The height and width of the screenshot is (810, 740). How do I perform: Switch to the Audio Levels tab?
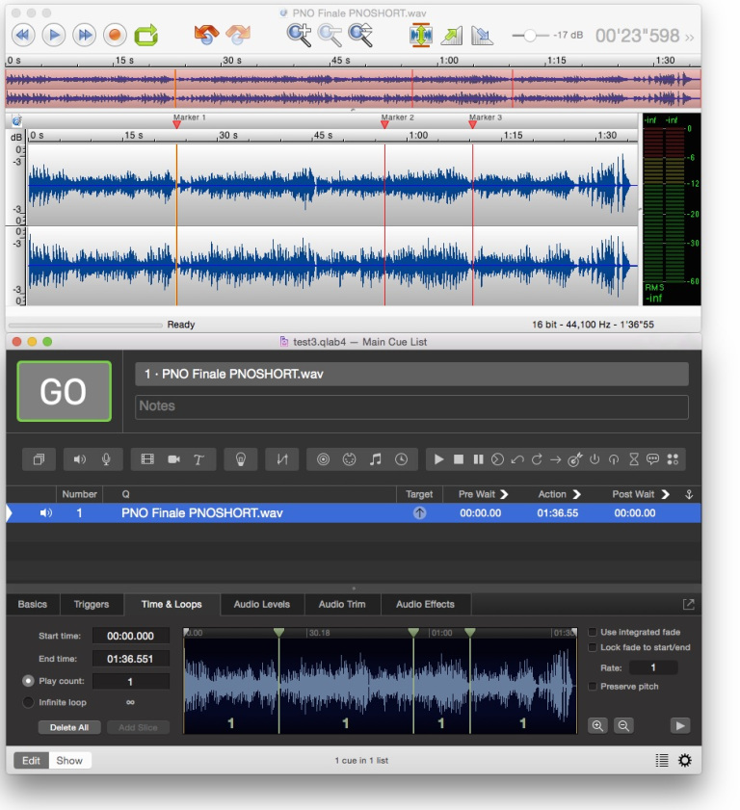pos(262,604)
